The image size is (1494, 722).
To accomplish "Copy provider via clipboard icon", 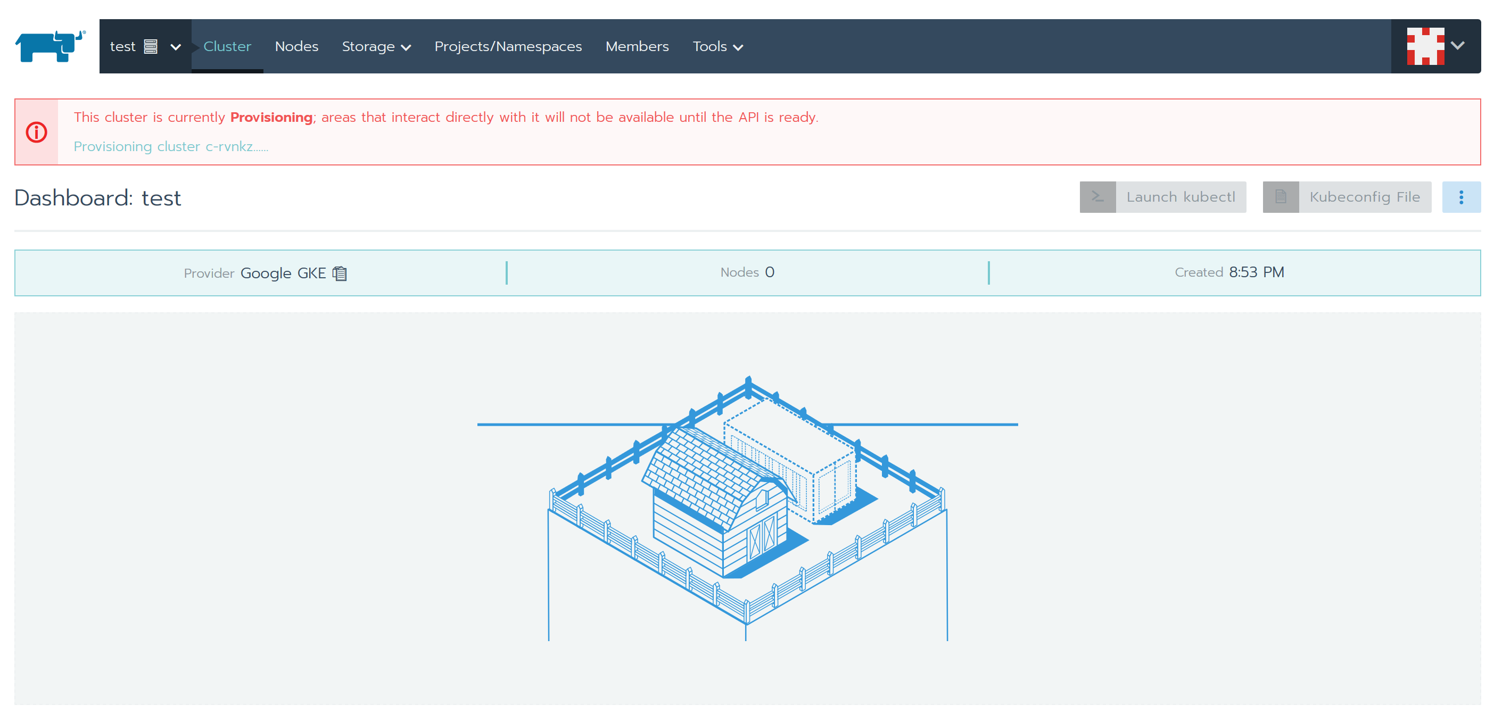I will (340, 273).
